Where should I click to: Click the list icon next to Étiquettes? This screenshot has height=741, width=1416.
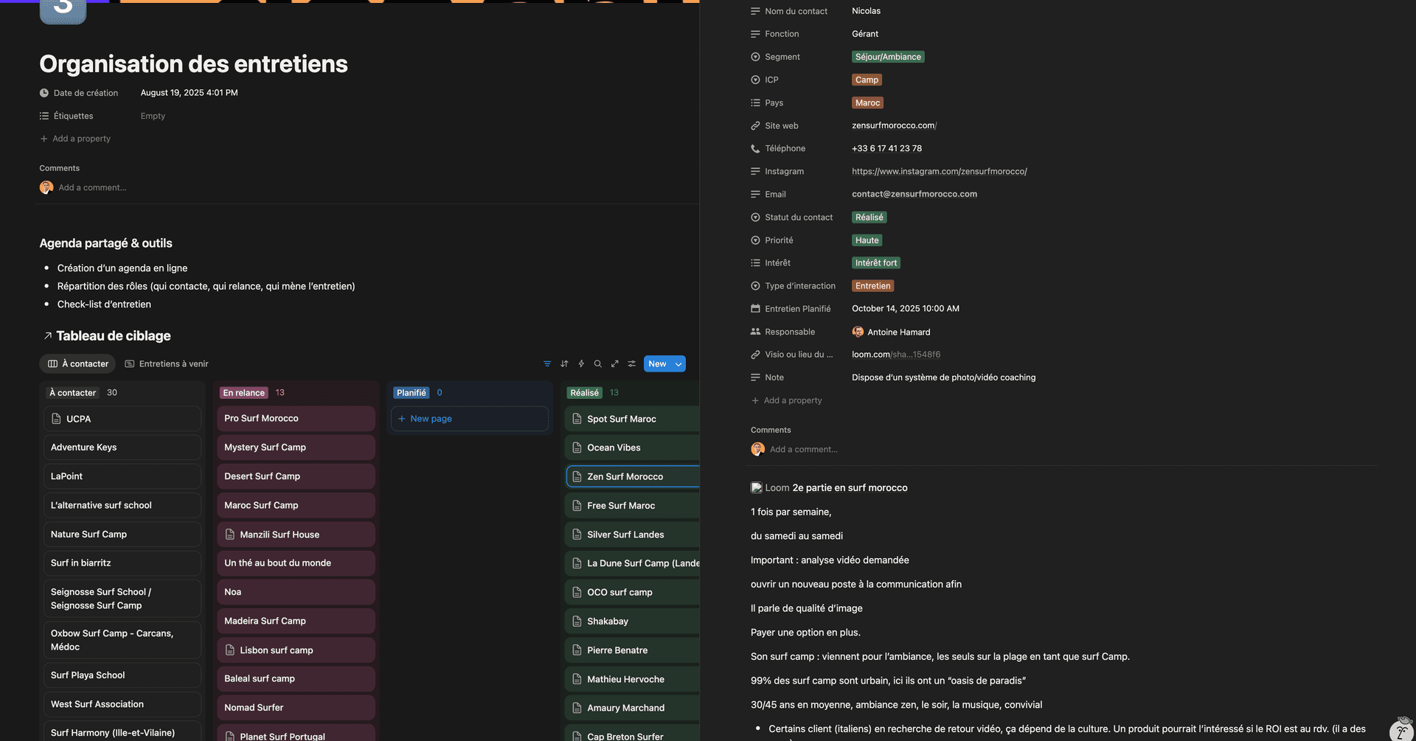click(x=44, y=116)
